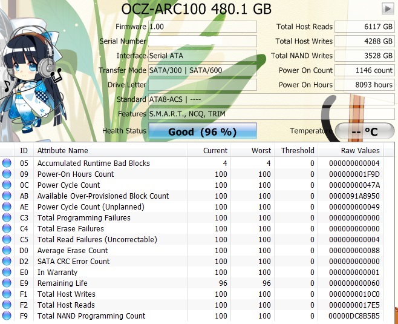
Task: Click the summary Total Host Writes value 4288 GB
Action: [x=365, y=41]
